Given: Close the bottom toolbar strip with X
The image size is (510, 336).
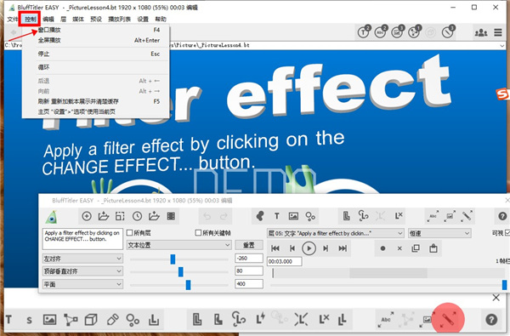Looking at the screenshot, I should click(x=496, y=298).
